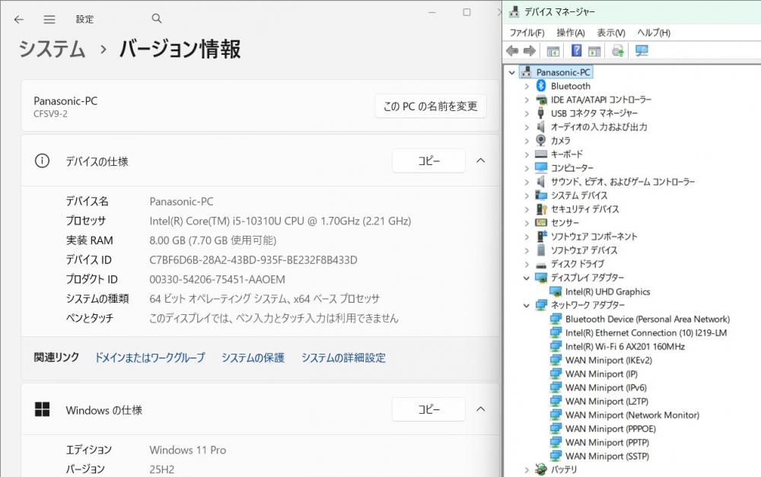Collapse the デバイスの仕様 section chevron
This screenshot has width=761, height=477.
tap(480, 161)
